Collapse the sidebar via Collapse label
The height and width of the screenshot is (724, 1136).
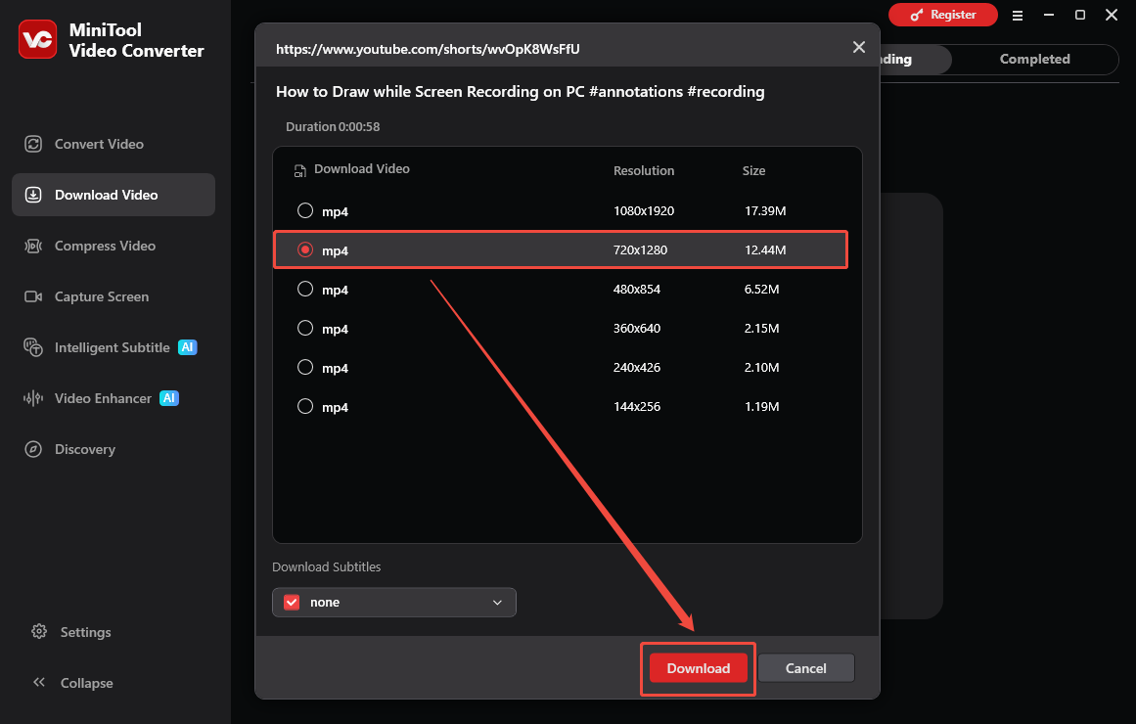coord(86,683)
